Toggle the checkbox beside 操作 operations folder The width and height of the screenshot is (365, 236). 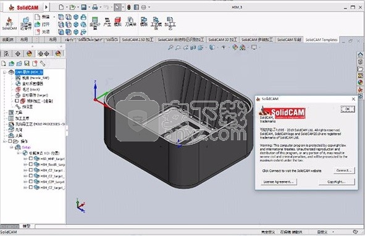coord(10,141)
